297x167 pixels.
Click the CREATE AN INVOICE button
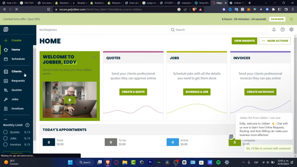[x=260, y=92]
